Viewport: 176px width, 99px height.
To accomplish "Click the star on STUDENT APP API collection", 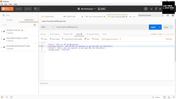I will point(22,30).
